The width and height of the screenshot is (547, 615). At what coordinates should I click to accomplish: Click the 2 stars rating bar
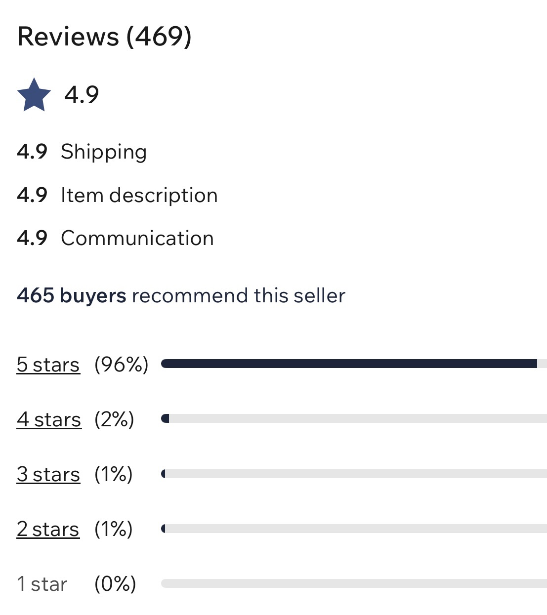(353, 529)
